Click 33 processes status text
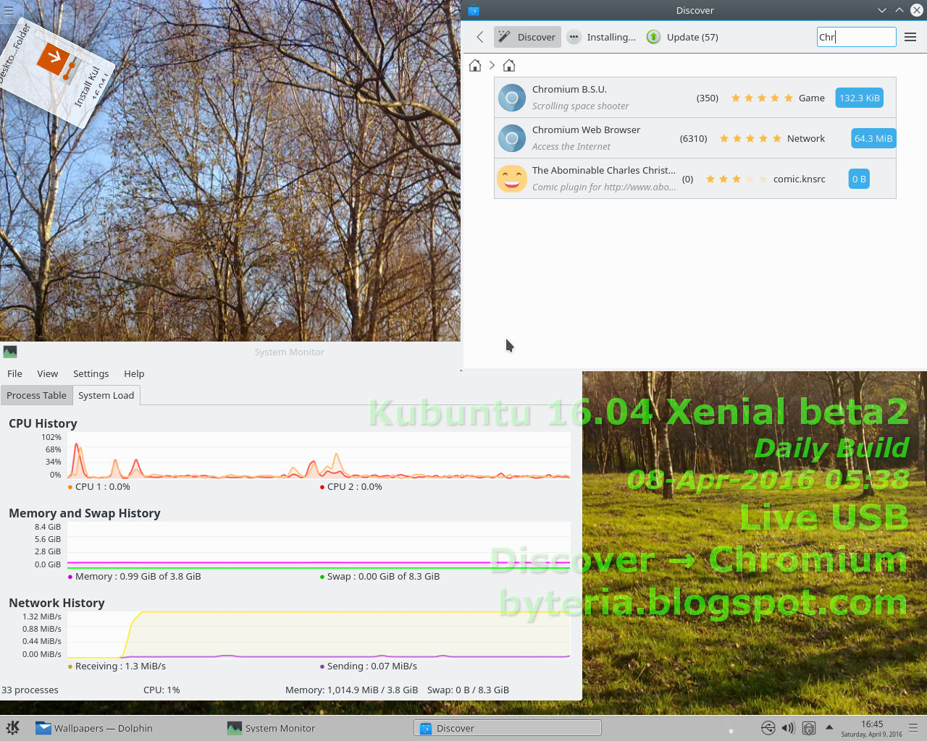Image resolution: width=927 pixels, height=741 pixels. 30,690
